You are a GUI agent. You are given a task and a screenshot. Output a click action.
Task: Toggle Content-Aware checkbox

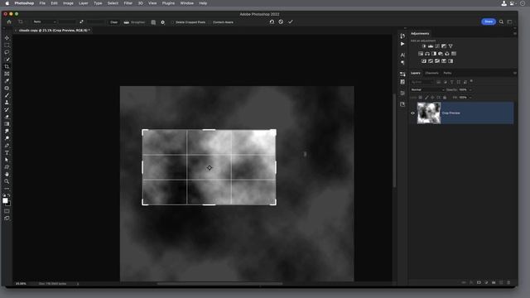pos(210,22)
